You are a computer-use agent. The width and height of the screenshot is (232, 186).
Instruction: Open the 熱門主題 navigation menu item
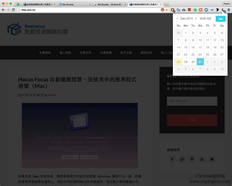point(126,53)
